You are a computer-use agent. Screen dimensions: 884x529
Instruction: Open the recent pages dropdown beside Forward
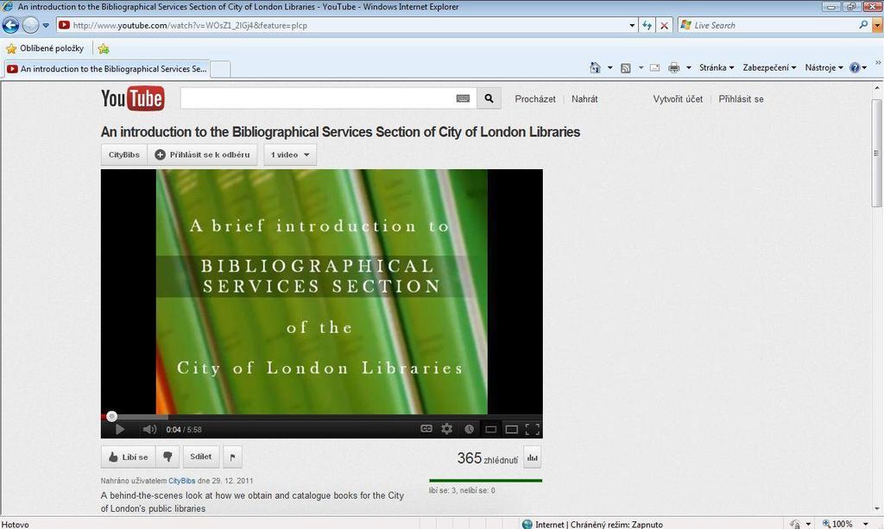pyautogui.click(x=46, y=25)
